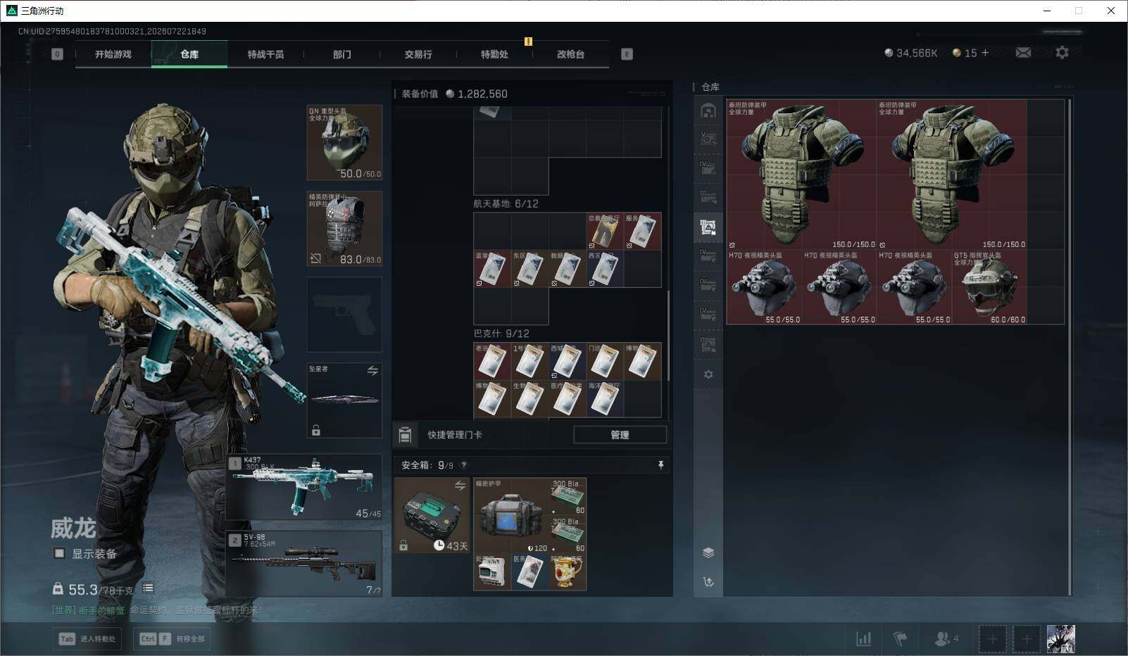This screenshot has width=1128, height=656.
Task: Switch to the 开始游戏 tab
Action: pos(113,54)
